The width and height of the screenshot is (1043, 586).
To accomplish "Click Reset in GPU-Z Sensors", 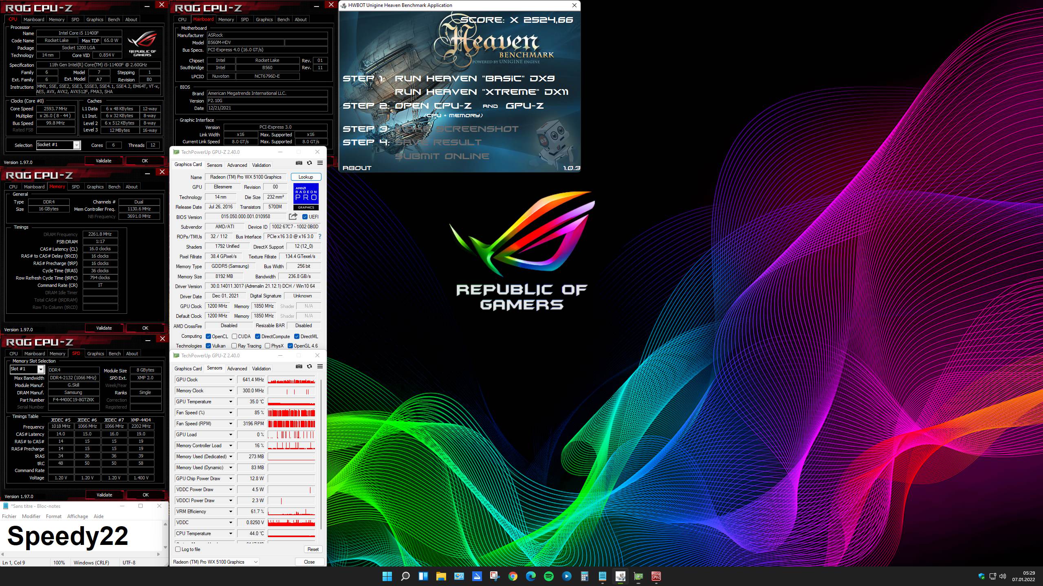I will pyautogui.click(x=313, y=549).
